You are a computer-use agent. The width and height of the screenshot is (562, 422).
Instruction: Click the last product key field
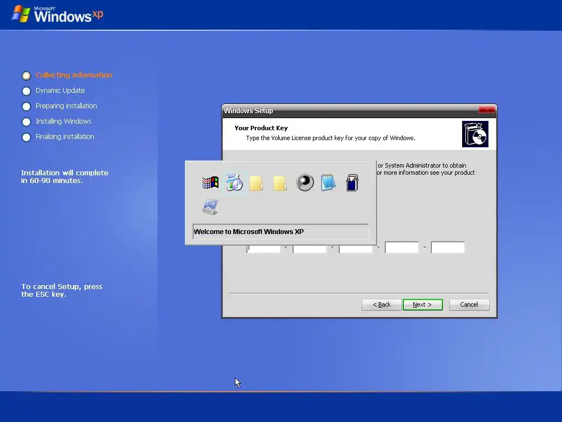[x=448, y=247]
